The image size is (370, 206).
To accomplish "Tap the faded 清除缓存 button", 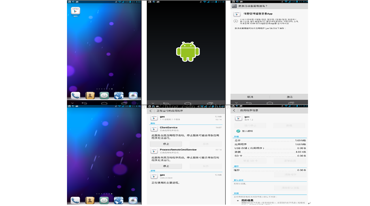I will pos(290,175).
